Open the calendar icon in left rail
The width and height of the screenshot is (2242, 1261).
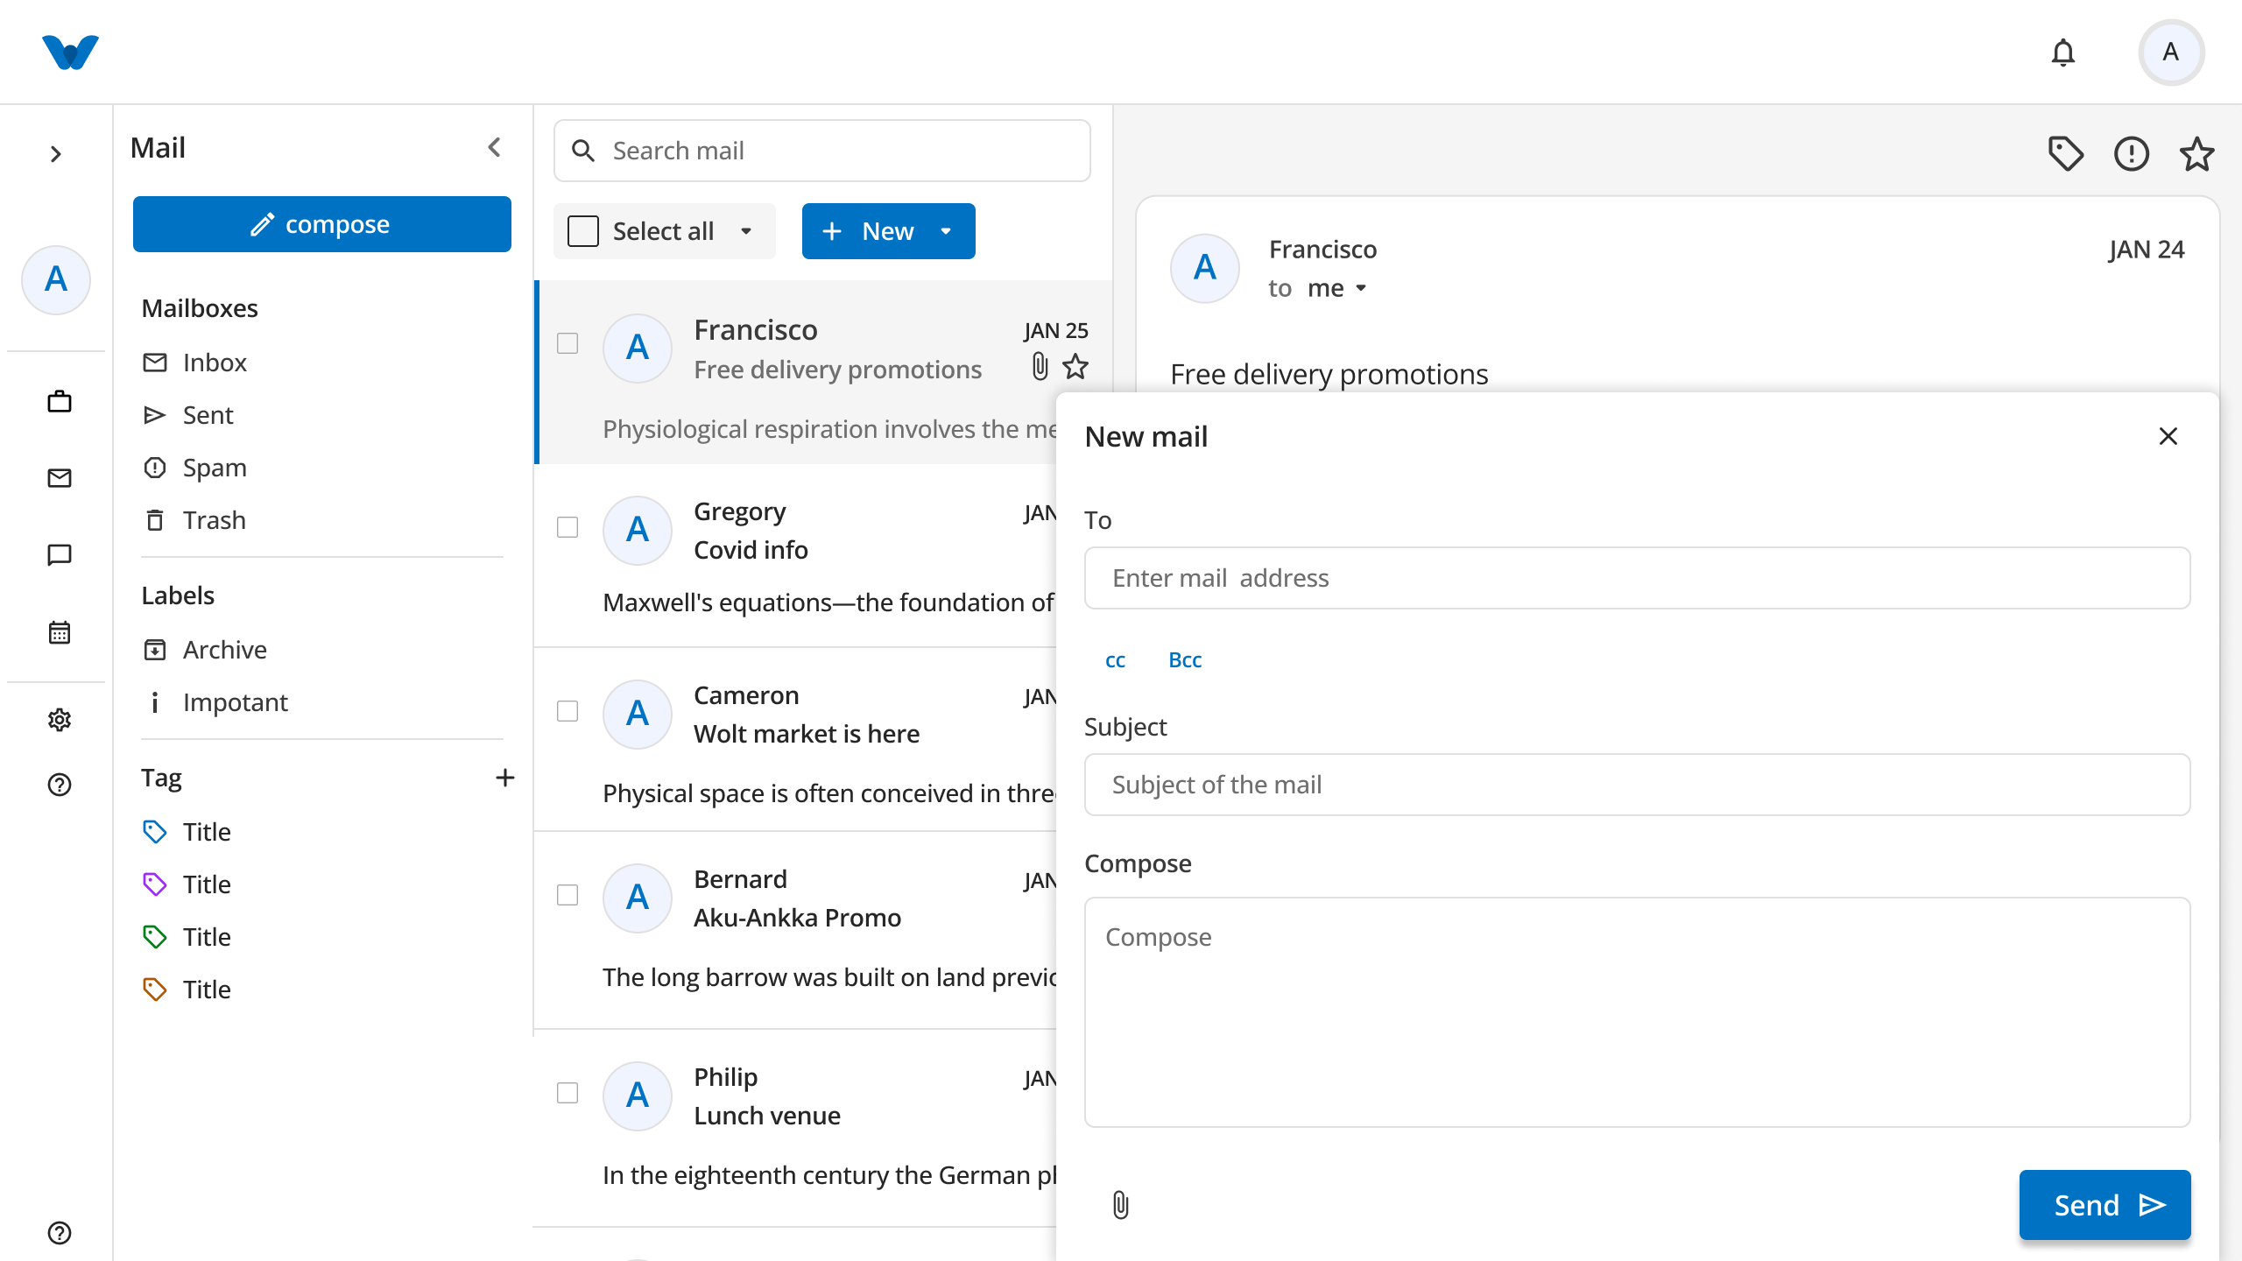(60, 631)
